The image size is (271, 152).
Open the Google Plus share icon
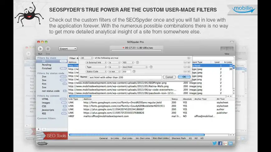tap(225, 143)
